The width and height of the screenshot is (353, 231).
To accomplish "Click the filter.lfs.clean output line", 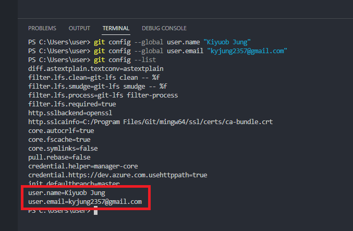I will 94,78.
